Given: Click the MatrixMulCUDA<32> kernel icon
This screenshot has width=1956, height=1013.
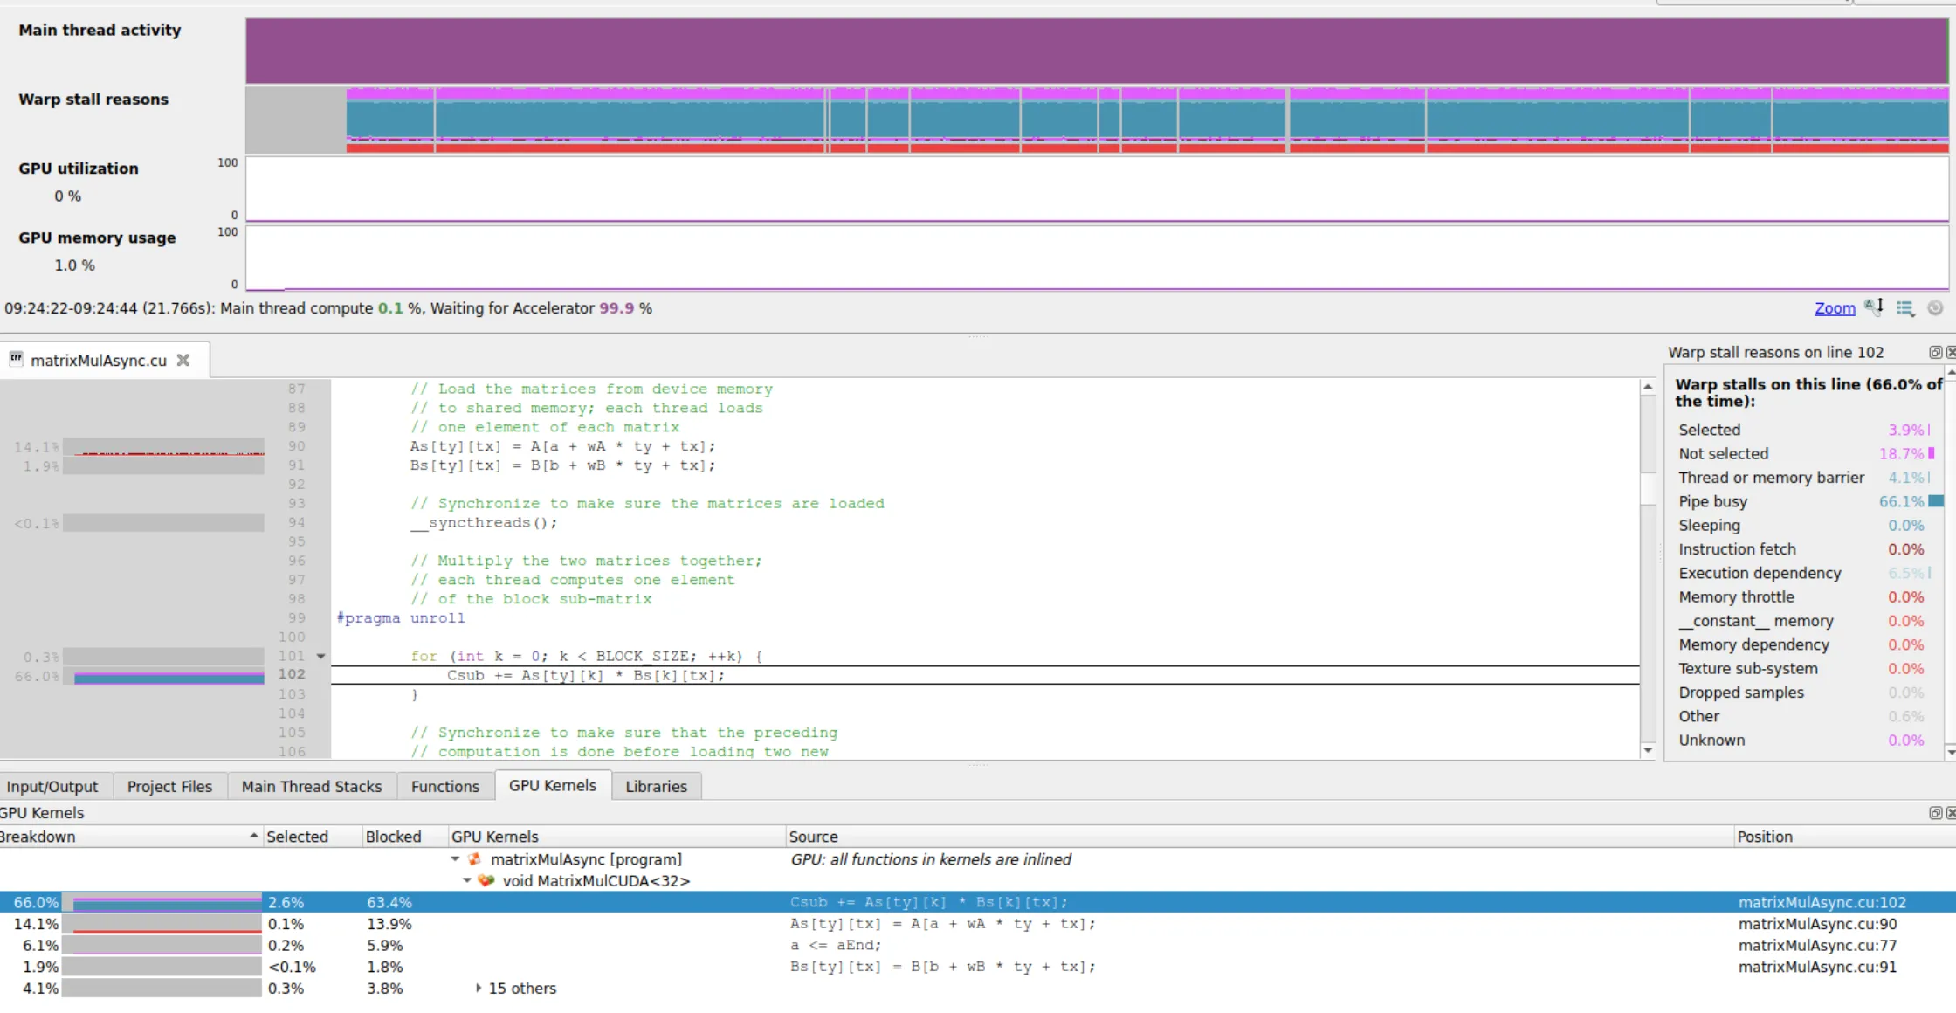Looking at the screenshot, I should pyautogui.click(x=487, y=881).
